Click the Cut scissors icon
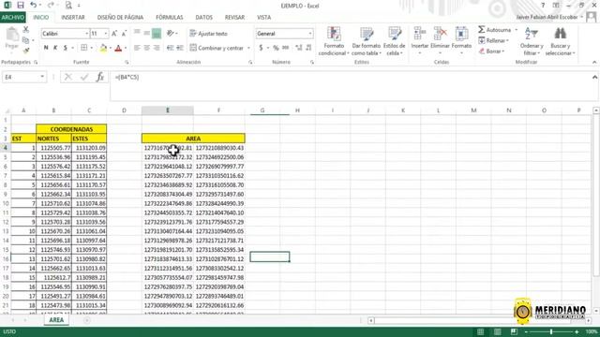The image size is (600, 337). [x=26, y=29]
